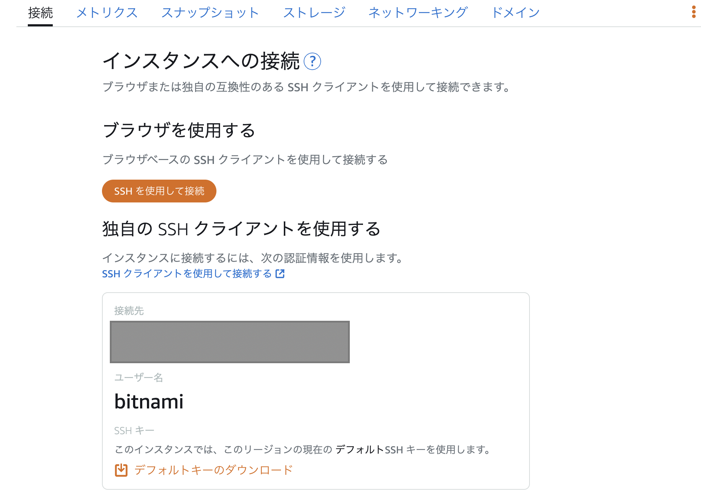Screen dimensions: 701x494
Task: Open the ドメイン tab
Action: click(x=515, y=13)
